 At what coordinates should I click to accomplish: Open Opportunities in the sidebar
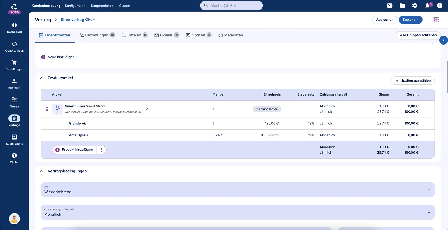pos(14,47)
